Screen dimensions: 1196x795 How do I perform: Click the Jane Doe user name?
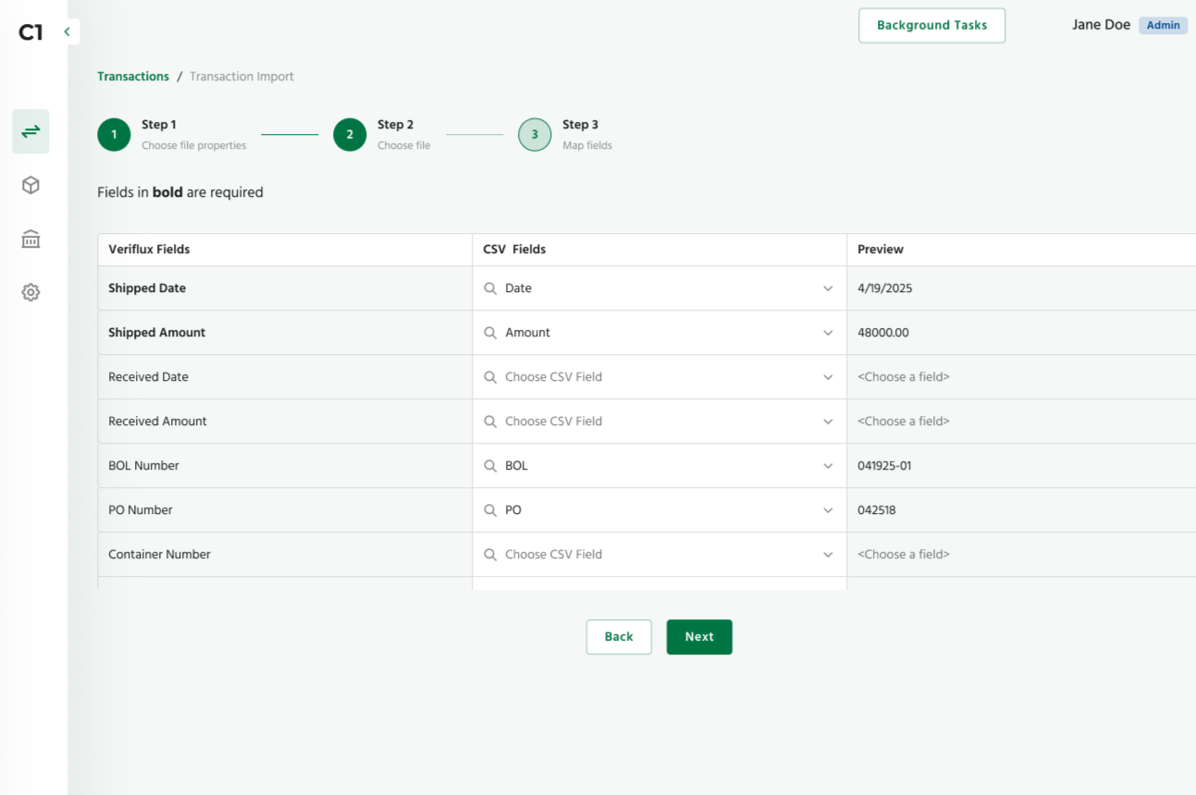(x=1101, y=25)
